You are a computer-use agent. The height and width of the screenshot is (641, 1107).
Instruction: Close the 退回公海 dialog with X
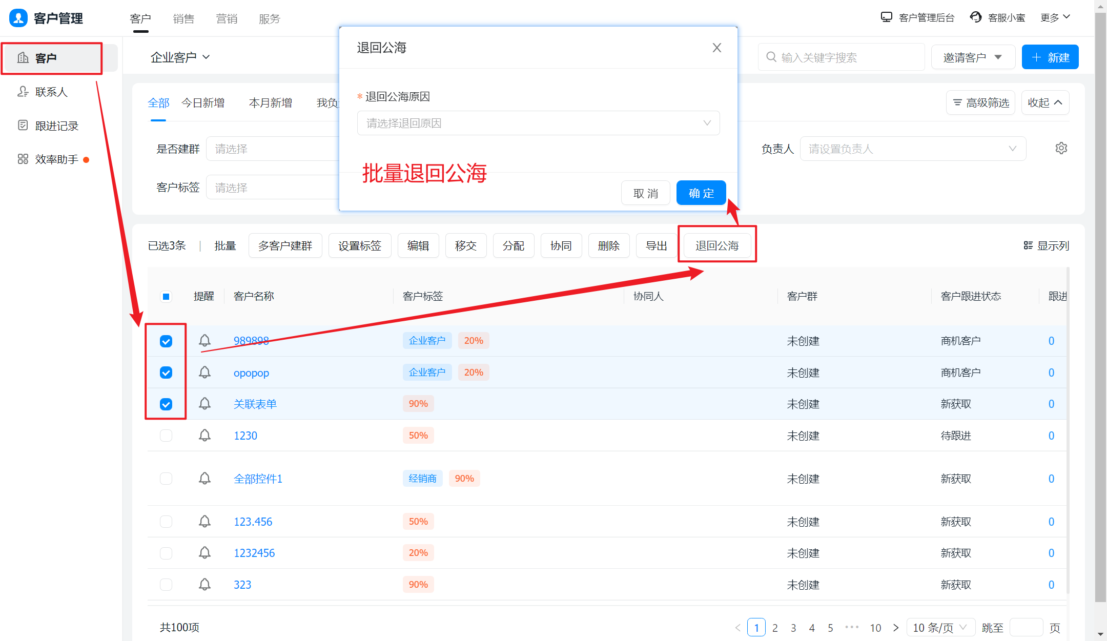coord(716,48)
